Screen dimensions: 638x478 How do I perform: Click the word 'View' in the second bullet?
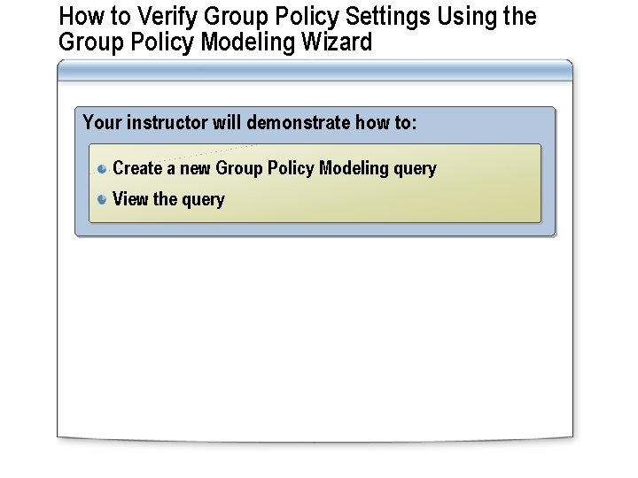[x=130, y=199]
